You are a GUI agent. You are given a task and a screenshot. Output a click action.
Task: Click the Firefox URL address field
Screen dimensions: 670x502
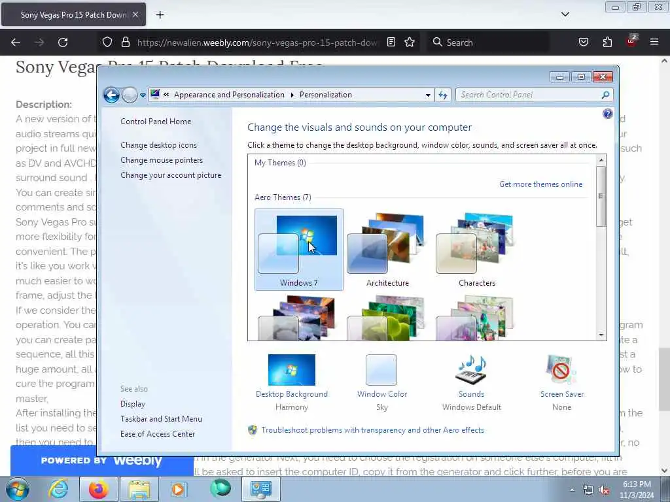pyautogui.click(x=257, y=42)
